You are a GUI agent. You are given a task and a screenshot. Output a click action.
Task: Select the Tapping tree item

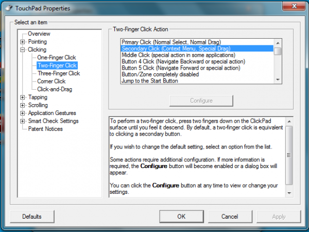coord(38,97)
